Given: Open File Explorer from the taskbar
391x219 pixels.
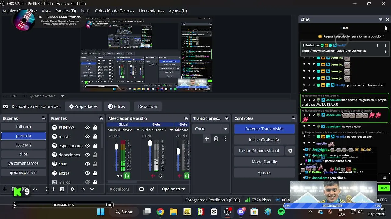Looking at the screenshot, I should point(174,212).
